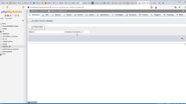Select the phpmyadmin database
Screen dimensions: 186x104
7,52
